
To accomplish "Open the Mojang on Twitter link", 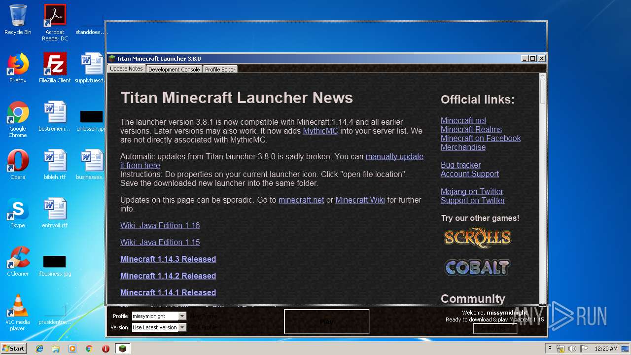I will coord(472,191).
